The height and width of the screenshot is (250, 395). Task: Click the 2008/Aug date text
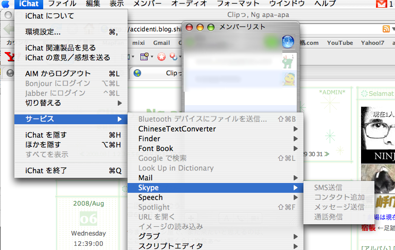pos(88,204)
